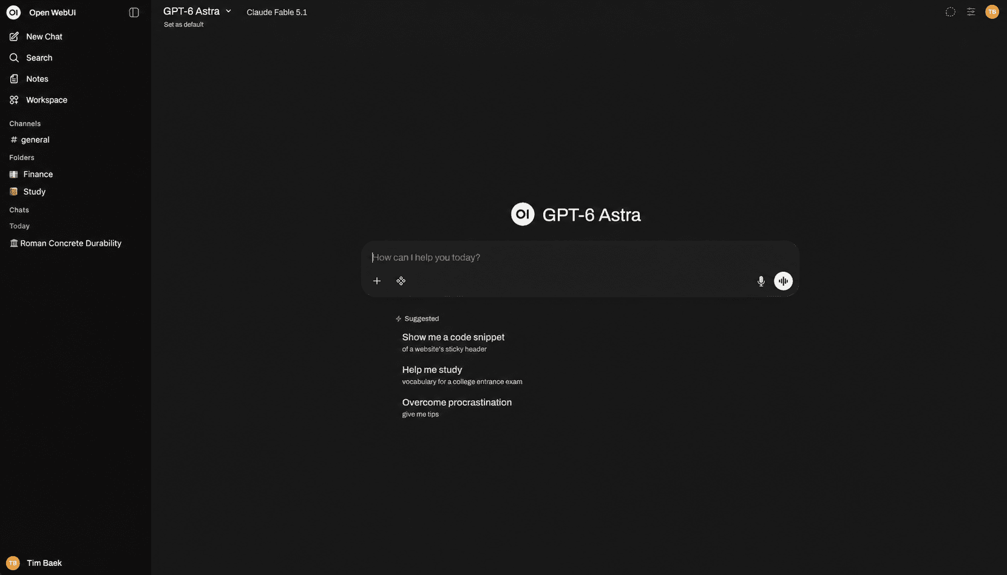The width and height of the screenshot is (1007, 575).
Task: Click the Finance folder emoji icon
Action: 13,174
